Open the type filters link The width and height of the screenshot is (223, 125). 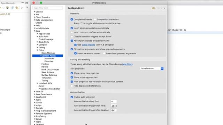coord(127,64)
